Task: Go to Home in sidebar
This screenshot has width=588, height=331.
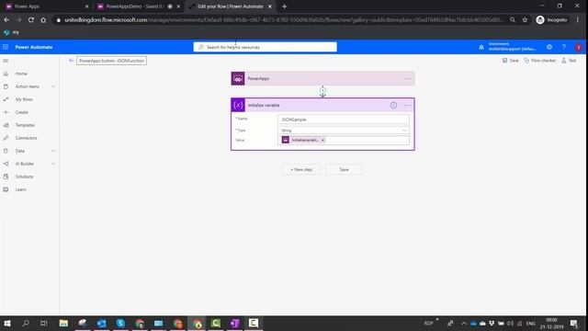Action: 21,74
